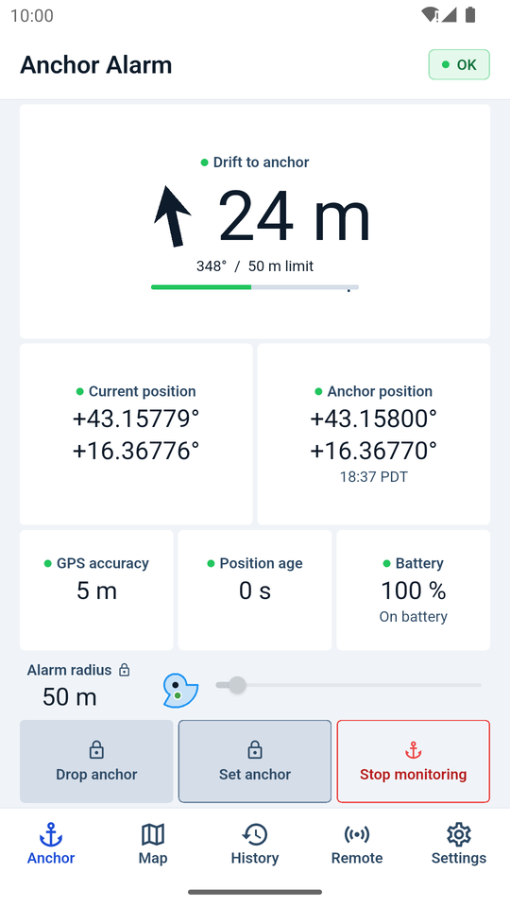Tap the Position age 0 s value
The image size is (510, 907).
[255, 590]
